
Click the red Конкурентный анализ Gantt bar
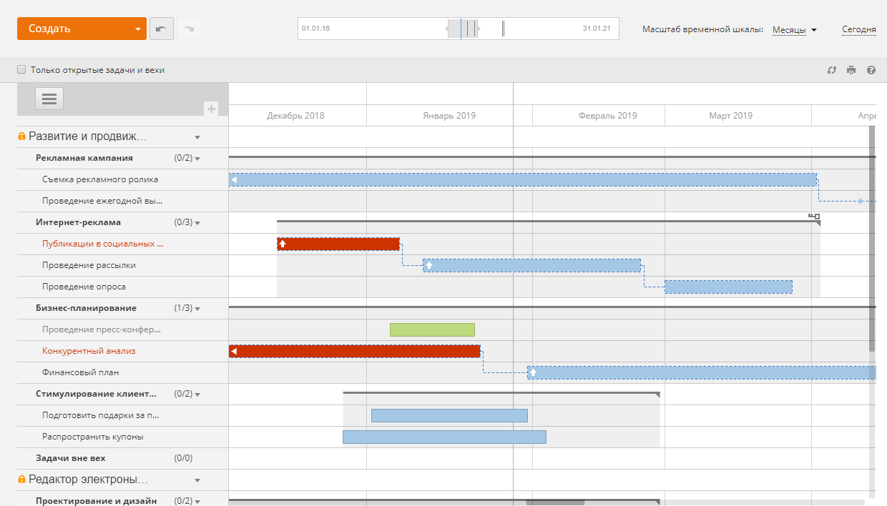point(354,351)
